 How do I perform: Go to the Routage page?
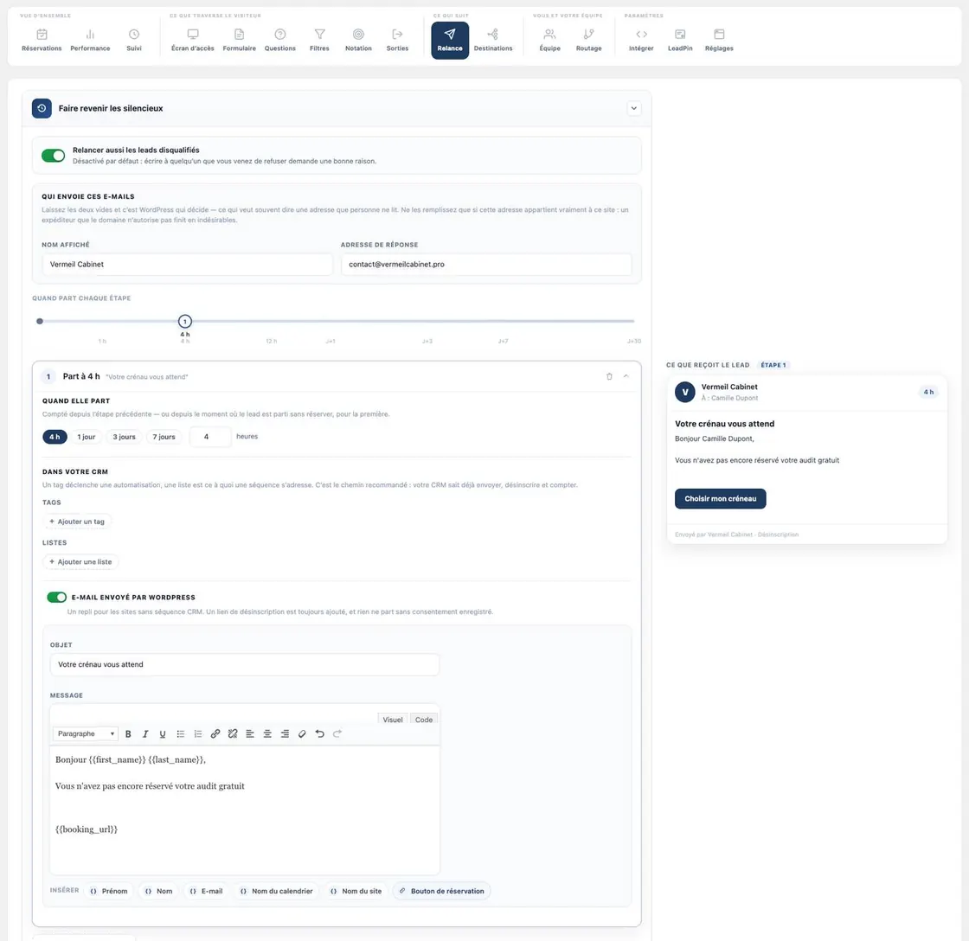tap(589, 40)
